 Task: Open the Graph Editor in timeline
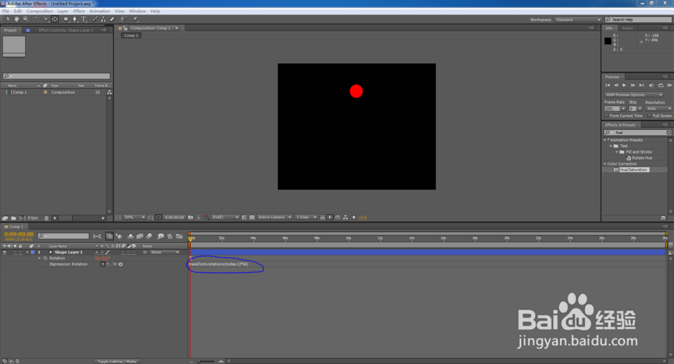(x=179, y=236)
